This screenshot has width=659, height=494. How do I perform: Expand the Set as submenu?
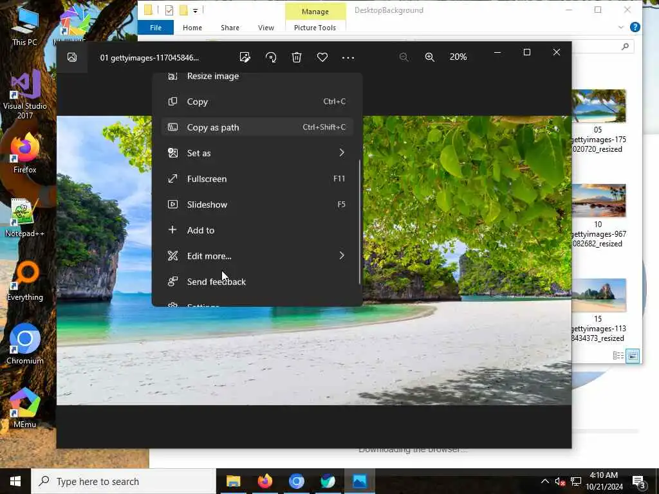257,153
